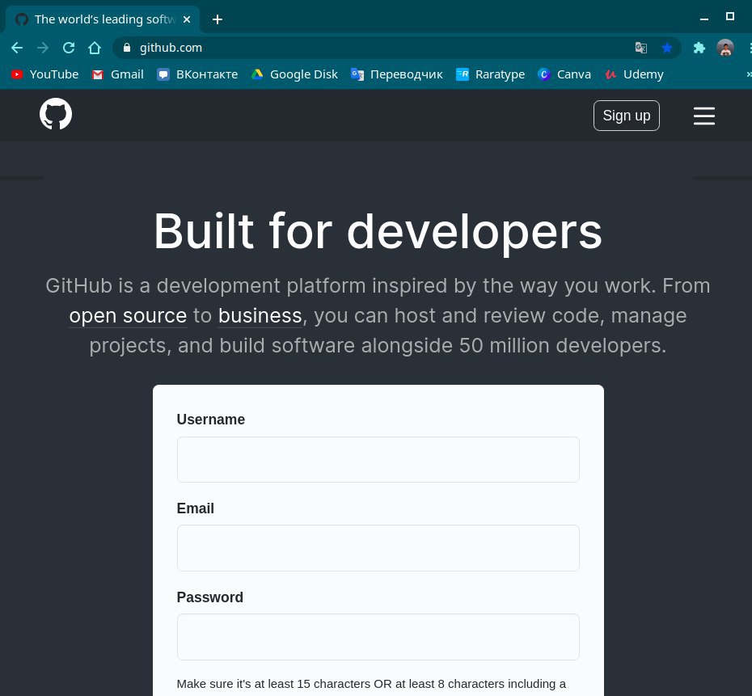This screenshot has width=752, height=696.
Task: Click the Email label
Action: (195, 508)
